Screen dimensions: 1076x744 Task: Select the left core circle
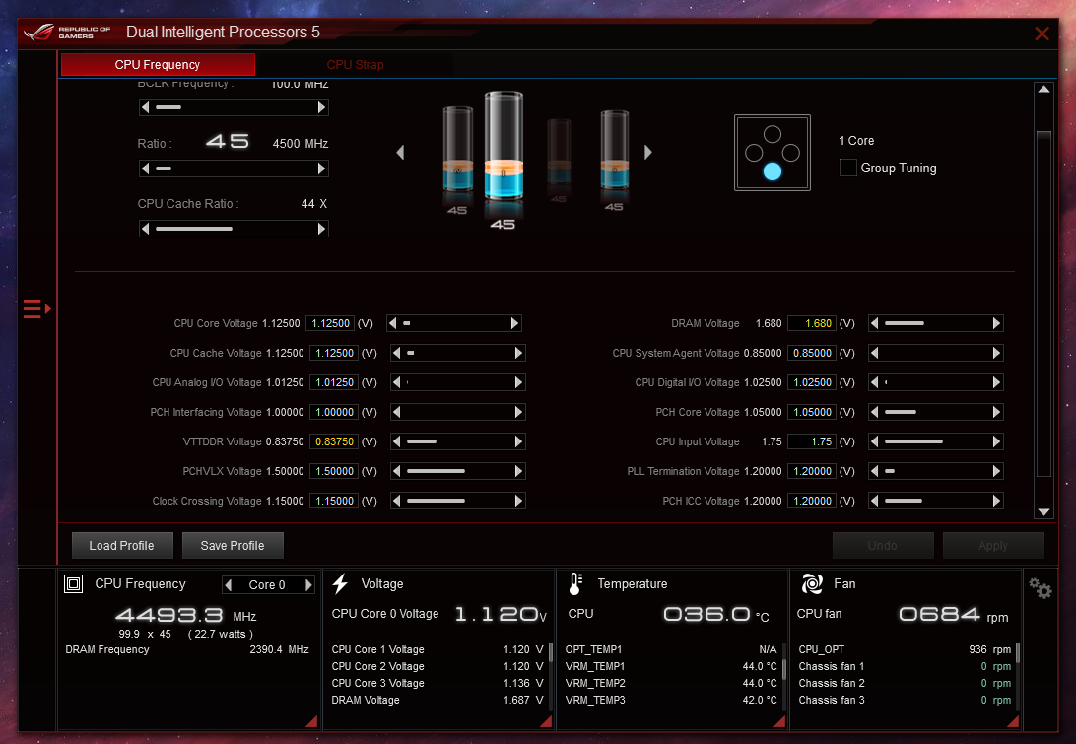(754, 153)
